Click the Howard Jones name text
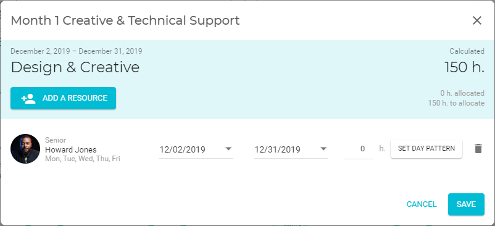The height and width of the screenshot is (226, 495). click(71, 149)
